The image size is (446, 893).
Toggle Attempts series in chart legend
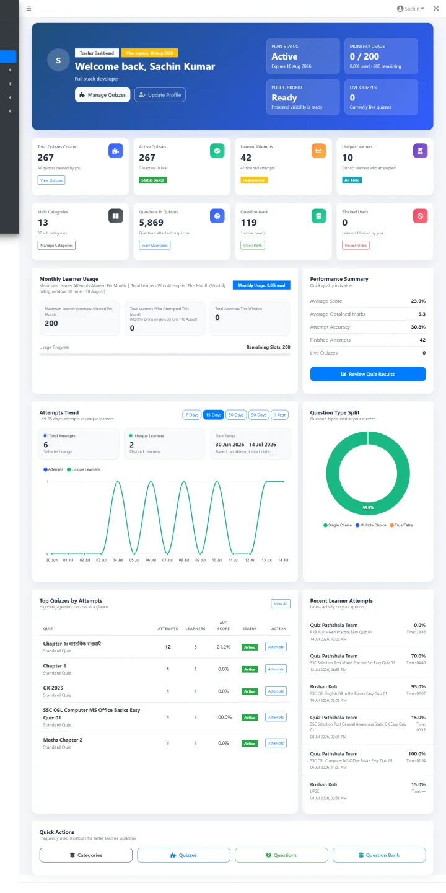(x=54, y=469)
